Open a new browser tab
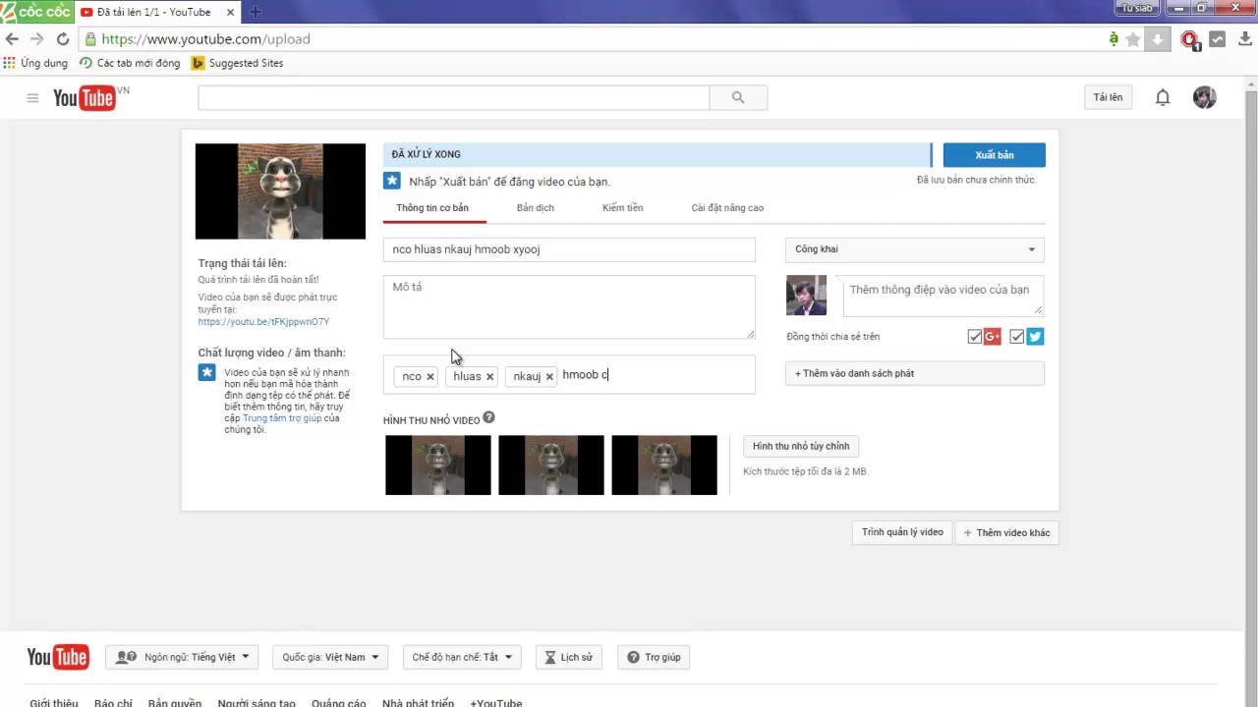 256,12
